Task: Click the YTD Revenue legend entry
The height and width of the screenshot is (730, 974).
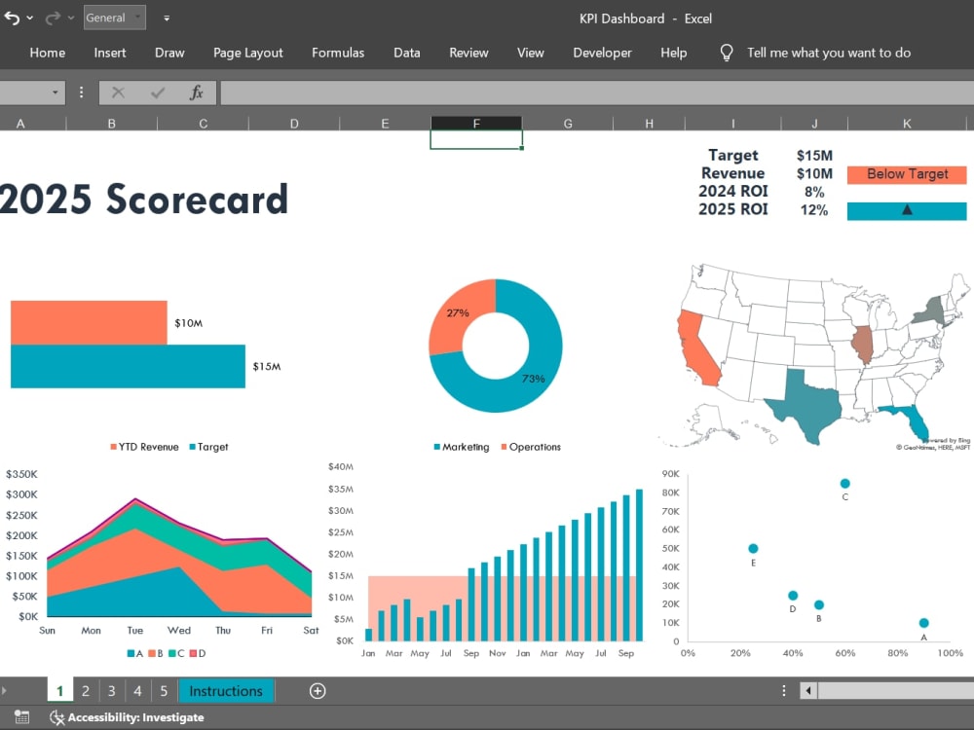Action: [145, 447]
